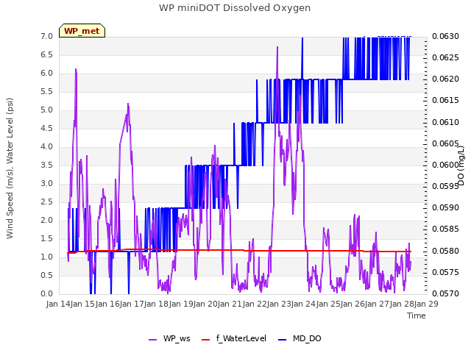Click the red f_WaterLevel legend swatch
The width and height of the screenshot is (471, 353).
tap(205, 340)
